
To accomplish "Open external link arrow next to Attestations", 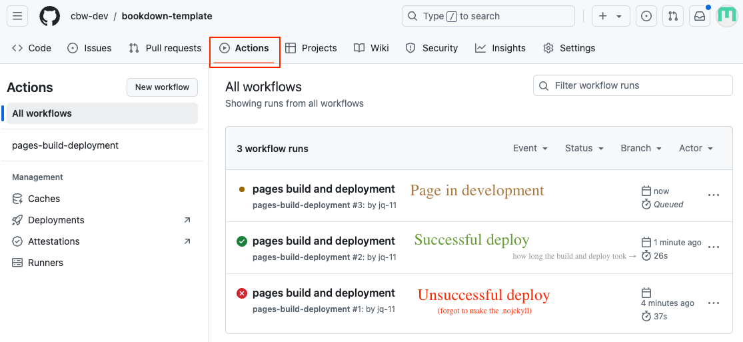I will (187, 241).
